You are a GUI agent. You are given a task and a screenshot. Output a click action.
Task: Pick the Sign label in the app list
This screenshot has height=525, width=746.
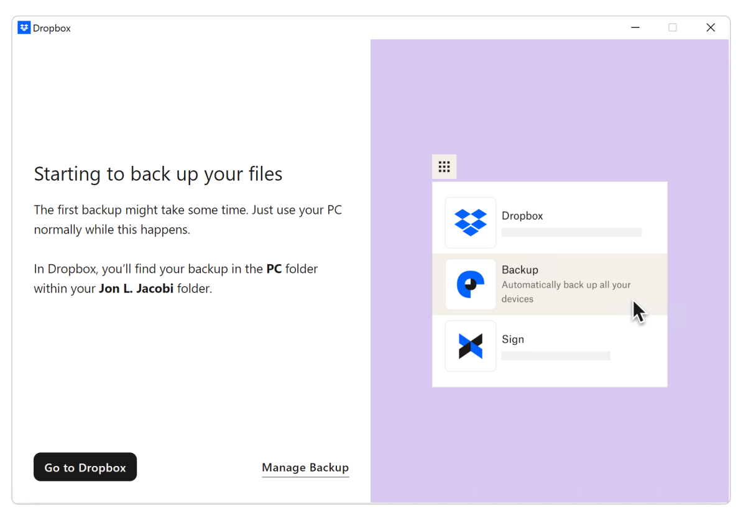pos(513,339)
